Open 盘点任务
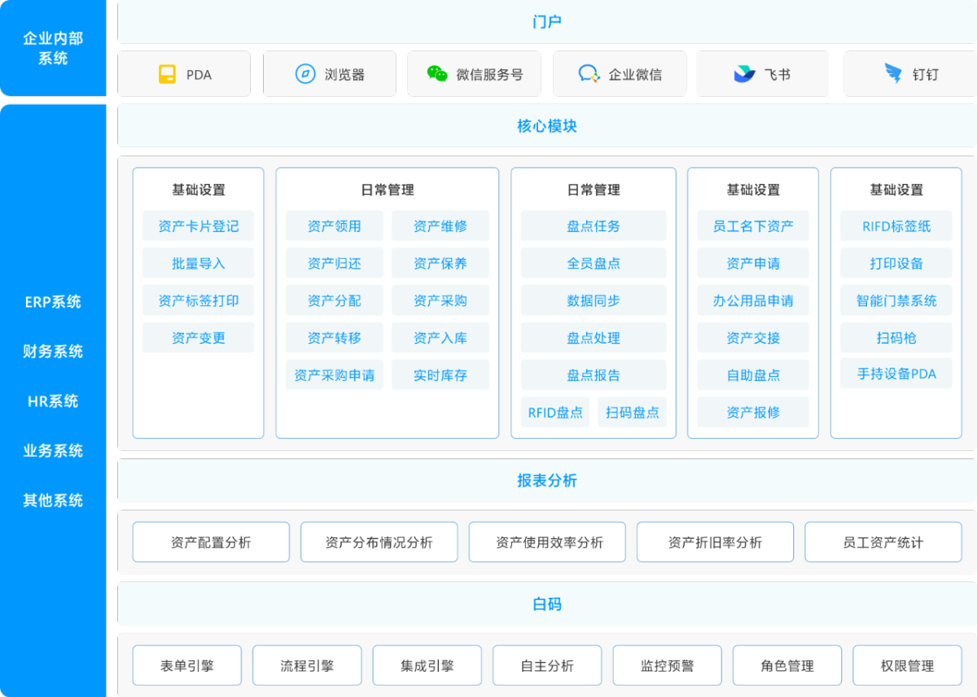This screenshot has width=977, height=697. pyautogui.click(x=594, y=226)
